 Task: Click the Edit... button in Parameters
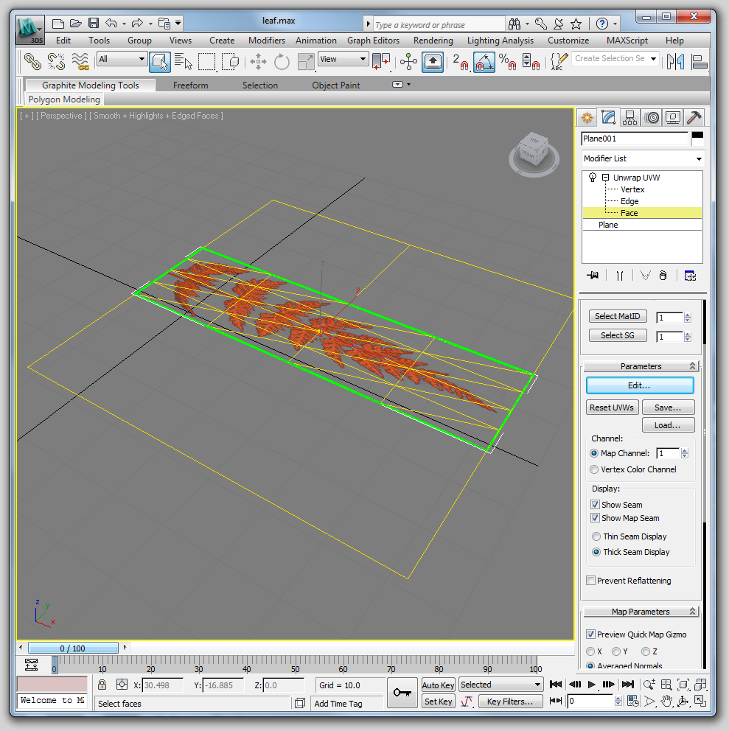click(640, 385)
